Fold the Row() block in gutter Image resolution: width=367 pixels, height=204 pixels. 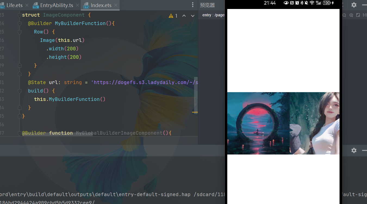pos(20,32)
